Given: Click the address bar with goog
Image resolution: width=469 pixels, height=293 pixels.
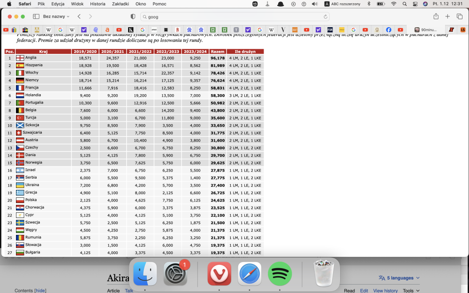Looking at the screenshot, I should (234, 16).
